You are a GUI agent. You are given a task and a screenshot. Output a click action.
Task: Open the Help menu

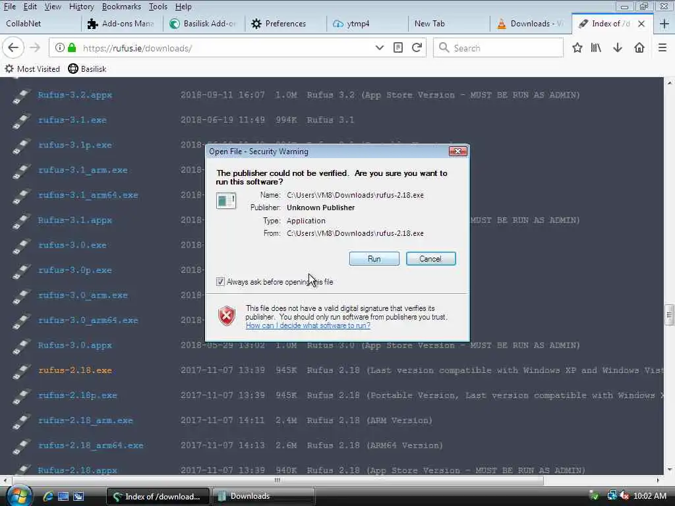(x=183, y=7)
